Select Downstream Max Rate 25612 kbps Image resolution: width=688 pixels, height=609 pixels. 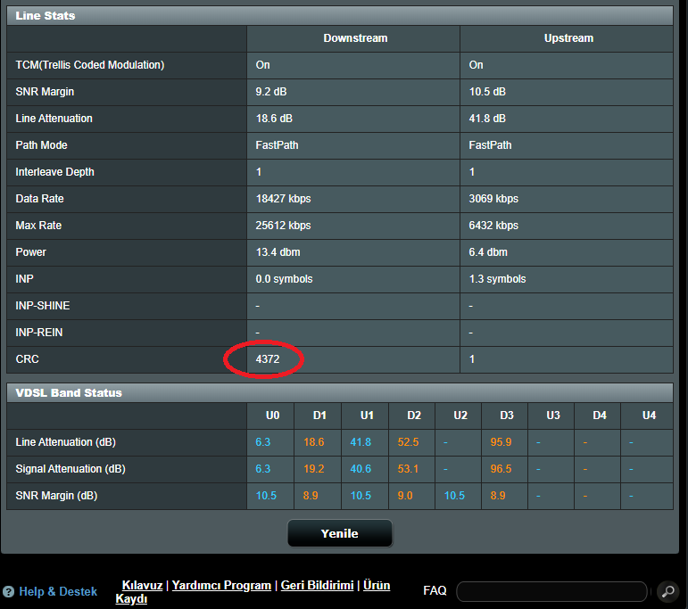(283, 226)
